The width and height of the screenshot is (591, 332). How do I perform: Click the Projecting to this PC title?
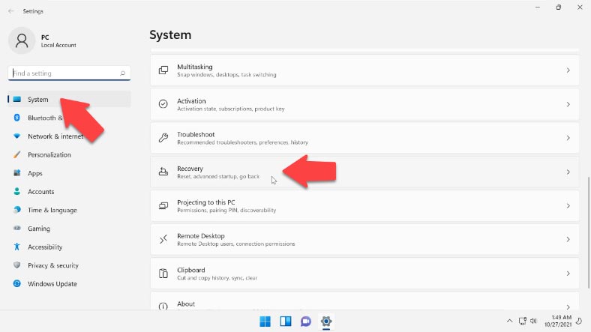pos(205,202)
